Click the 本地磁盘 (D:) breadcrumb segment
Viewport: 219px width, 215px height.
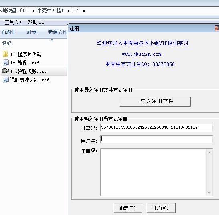(14, 10)
